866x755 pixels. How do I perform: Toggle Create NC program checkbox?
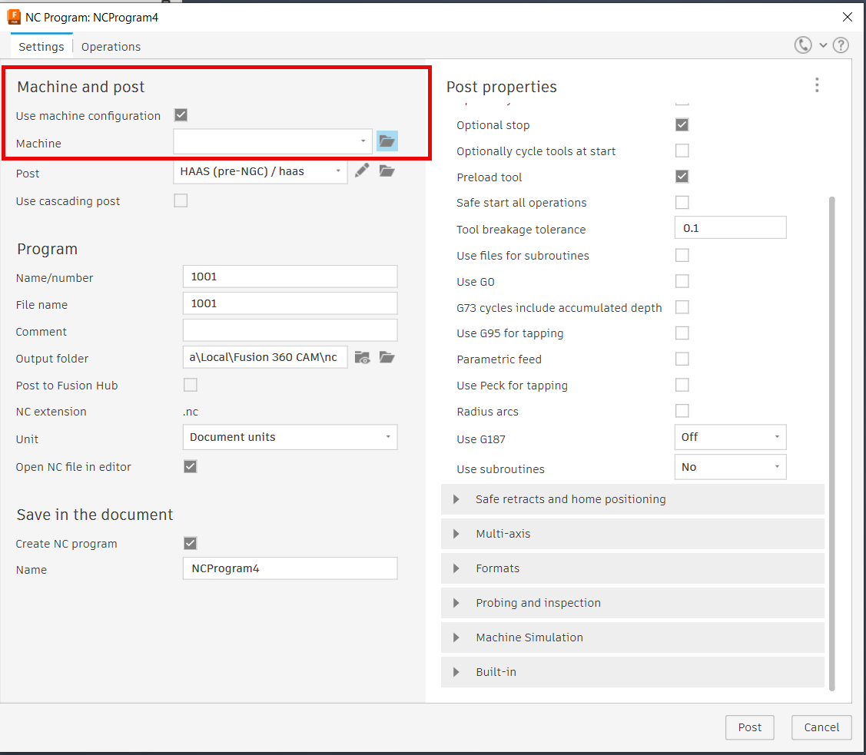191,543
